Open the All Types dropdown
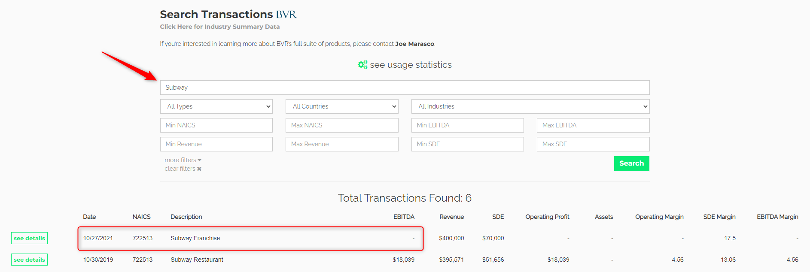 pyautogui.click(x=216, y=106)
